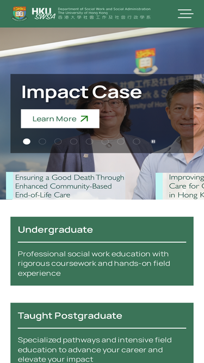
Task: Click the Learn More arrow icon
Action: [x=84, y=119]
